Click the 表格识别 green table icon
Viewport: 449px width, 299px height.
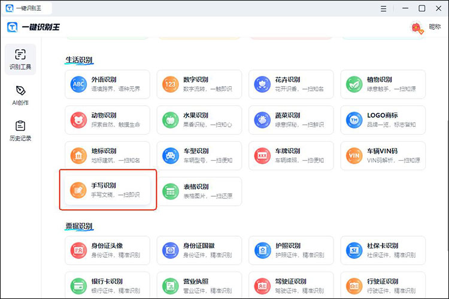click(171, 191)
